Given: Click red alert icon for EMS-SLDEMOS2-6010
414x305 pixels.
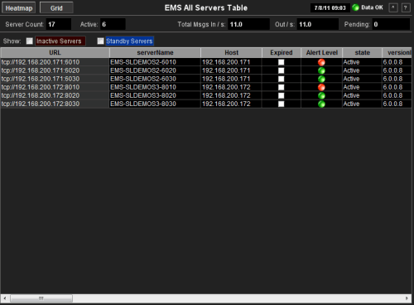Looking at the screenshot, I should coord(321,62).
